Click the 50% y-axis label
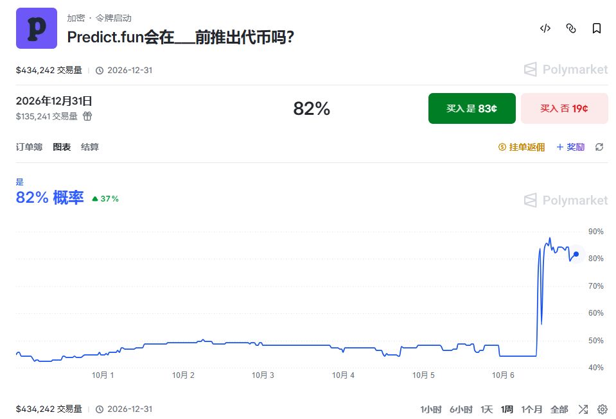616x419 pixels. coord(595,341)
